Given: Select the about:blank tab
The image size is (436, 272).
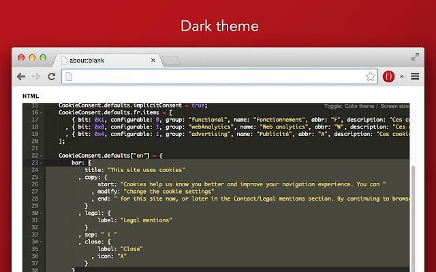Looking at the screenshot, I should coord(108,61).
